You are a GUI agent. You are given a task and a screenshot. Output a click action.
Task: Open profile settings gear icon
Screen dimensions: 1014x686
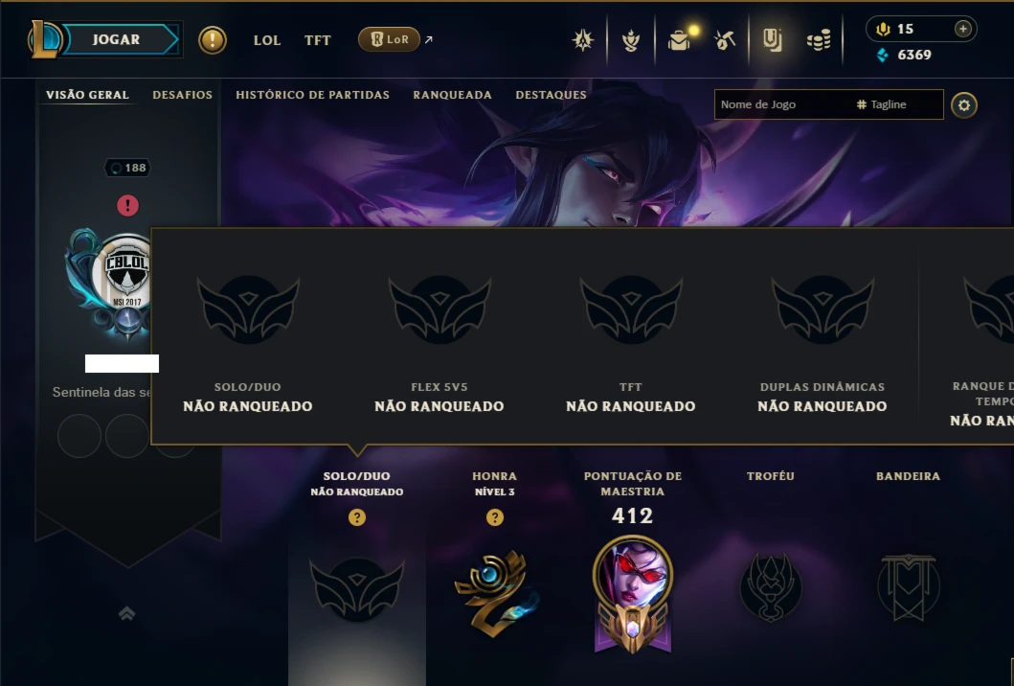pyautogui.click(x=963, y=104)
